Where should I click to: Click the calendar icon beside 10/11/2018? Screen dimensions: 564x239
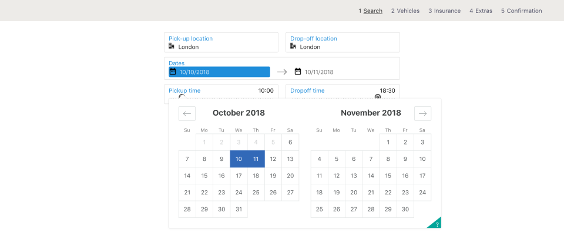(298, 72)
